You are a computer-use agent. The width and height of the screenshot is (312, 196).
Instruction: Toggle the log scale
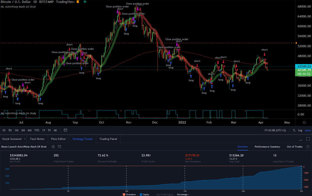[x=300, y=130]
